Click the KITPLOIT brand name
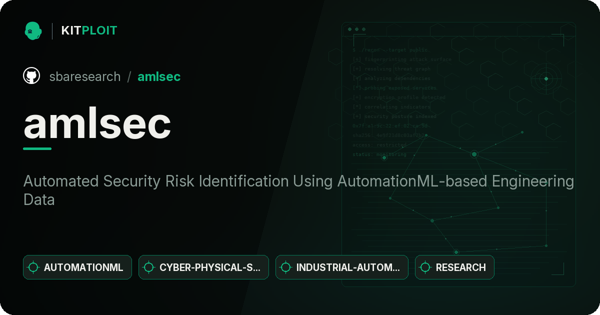 (89, 30)
